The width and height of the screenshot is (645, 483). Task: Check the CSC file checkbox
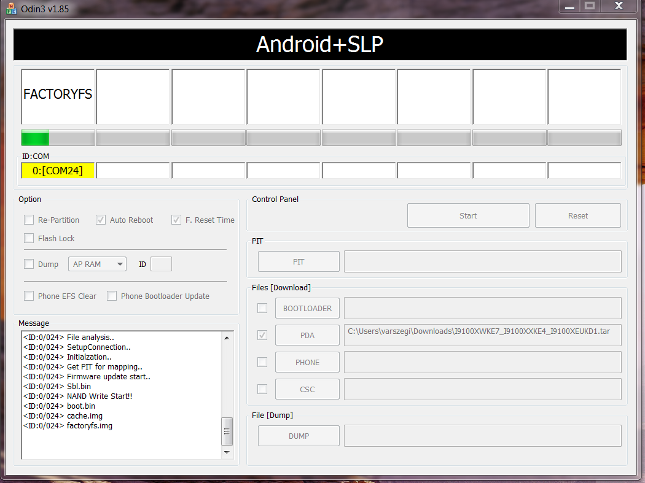pos(262,389)
